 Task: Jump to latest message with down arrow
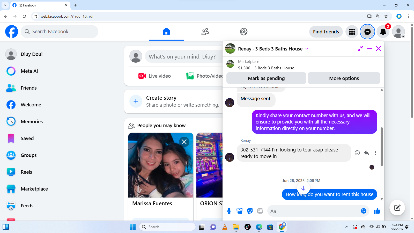(x=303, y=188)
